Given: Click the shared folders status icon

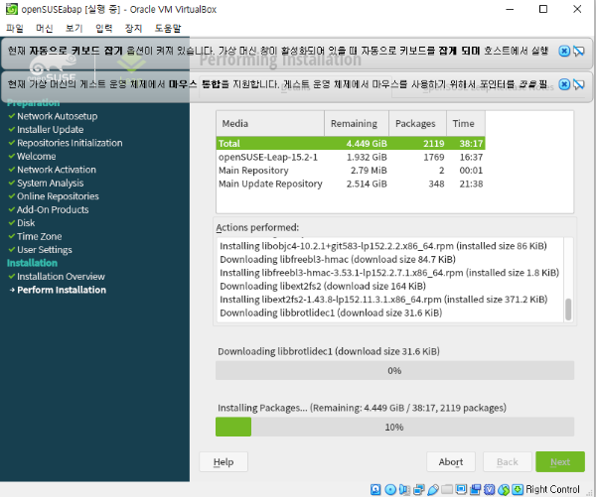Looking at the screenshot, I should click(447, 489).
